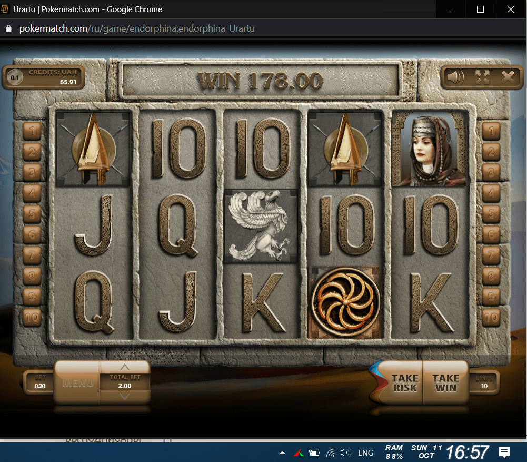Click the WIN 178.00 banner
Image resolution: width=527 pixels, height=462 pixels.
tap(260, 81)
